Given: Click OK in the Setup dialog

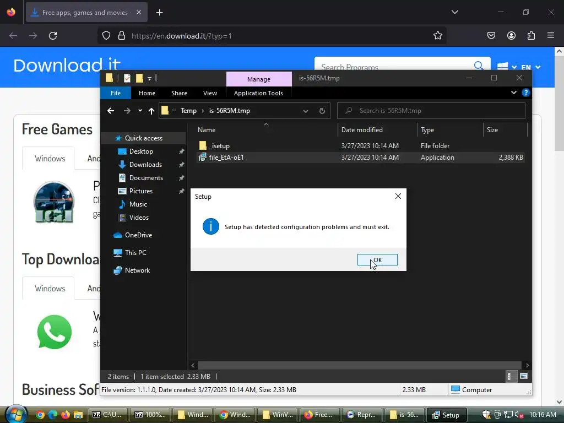Looking at the screenshot, I should [377, 260].
